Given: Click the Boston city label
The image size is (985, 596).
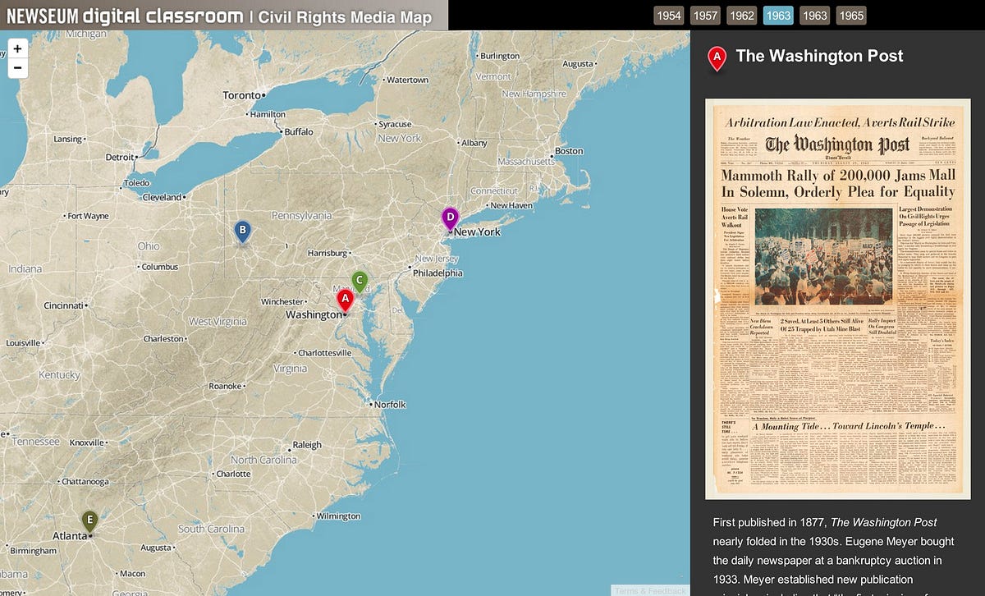Looking at the screenshot, I should pos(569,151).
